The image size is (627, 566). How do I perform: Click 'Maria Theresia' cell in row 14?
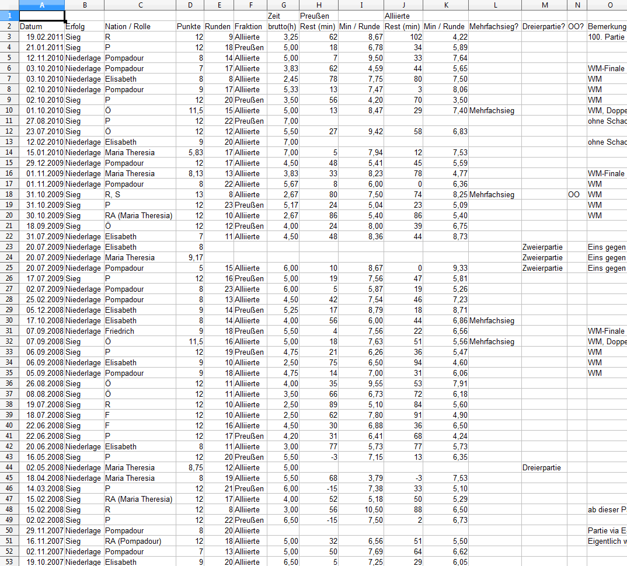(140, 152)
